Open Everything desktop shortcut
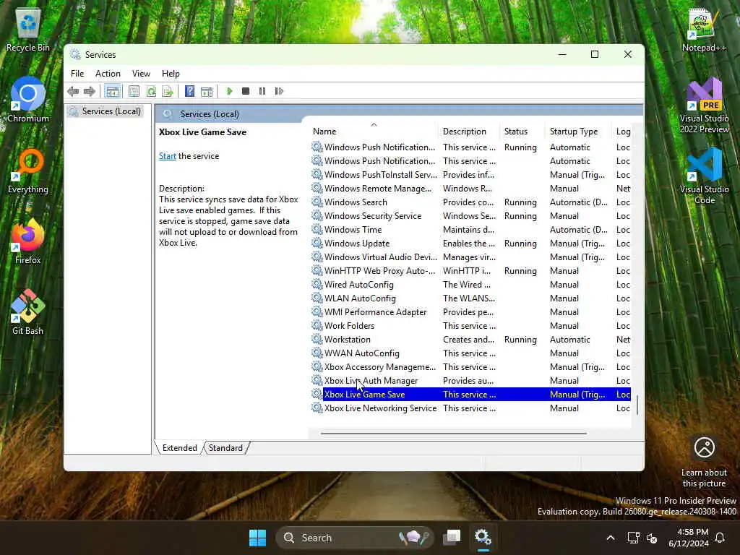 click(28, 171)
